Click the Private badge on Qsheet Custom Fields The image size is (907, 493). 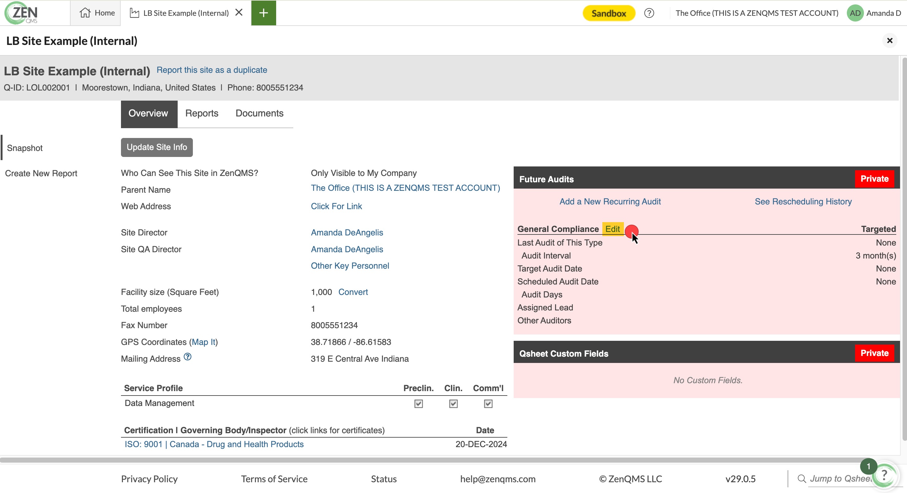tap(874, 353)
